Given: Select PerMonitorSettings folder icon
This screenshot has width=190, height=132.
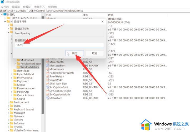Looking at the screenshot, I should pyautogui.click(x=18, y=64).
